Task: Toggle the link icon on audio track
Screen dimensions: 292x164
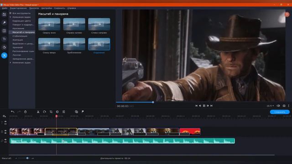Action: (5, 142)
